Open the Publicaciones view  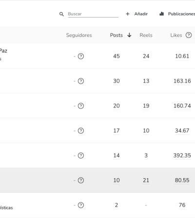pos(177,14)
